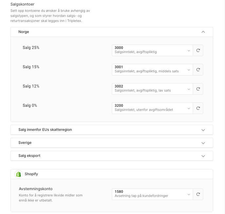The width and height of the screenshot is (225, 214).
Task: Expand Salg innenfor EUs skatteregion section
Action: click(112, 130)
